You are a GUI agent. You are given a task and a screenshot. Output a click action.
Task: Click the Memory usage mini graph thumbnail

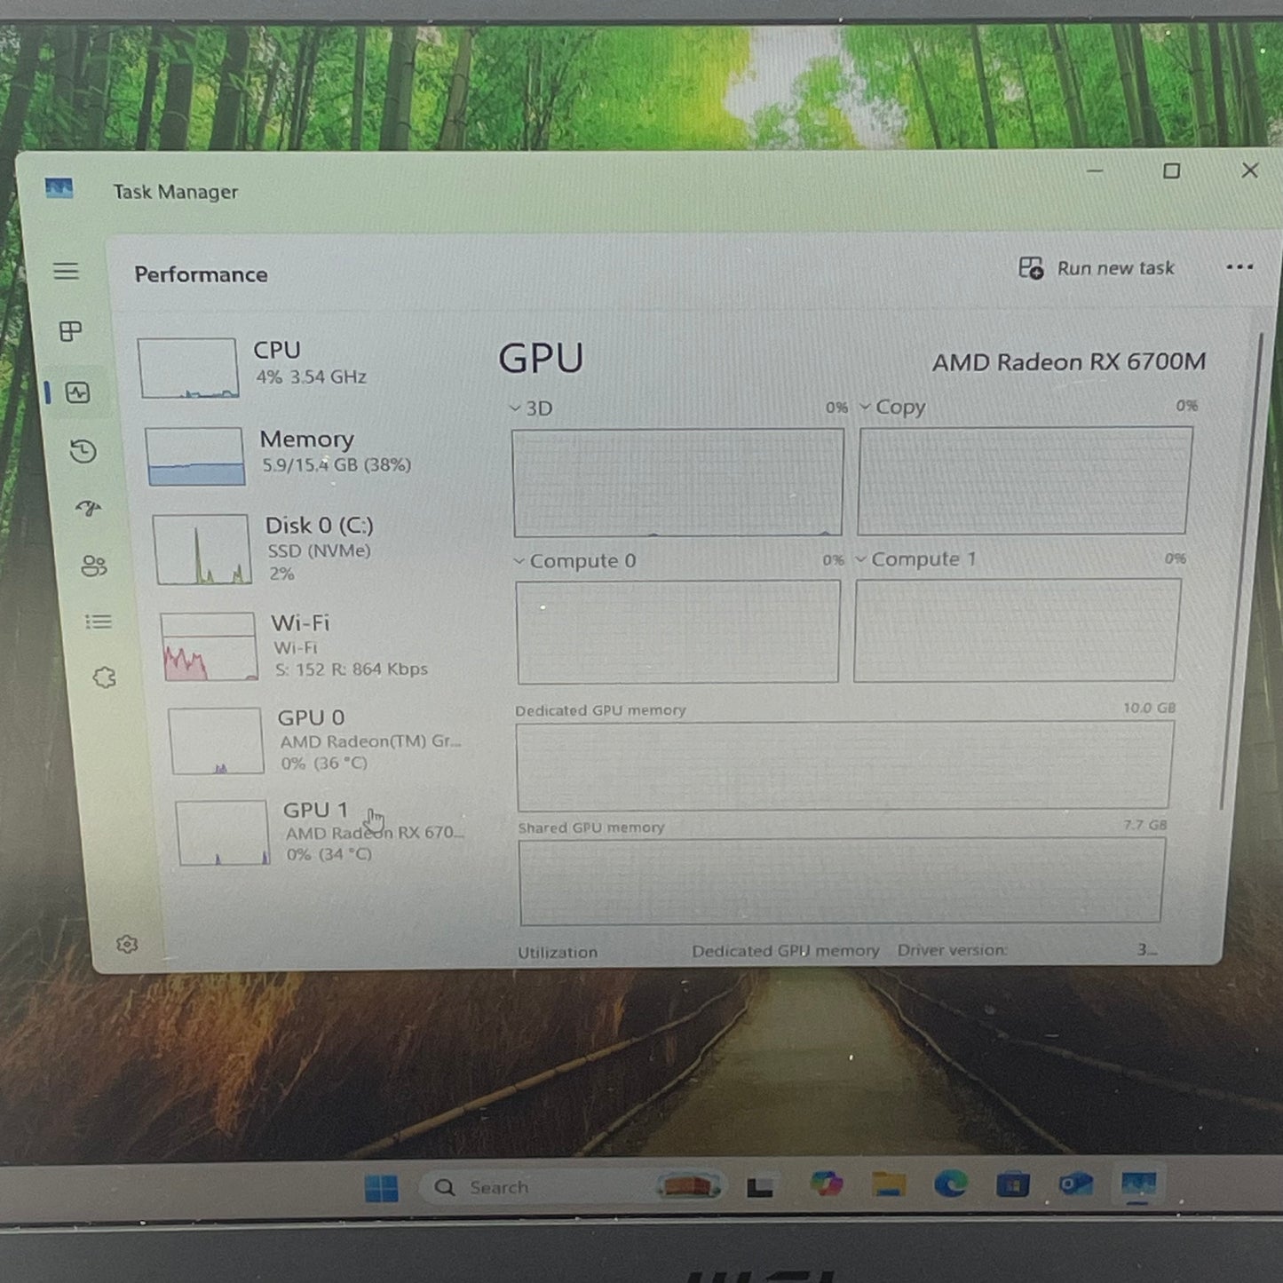pyautogui.click(x=194, y=456)
